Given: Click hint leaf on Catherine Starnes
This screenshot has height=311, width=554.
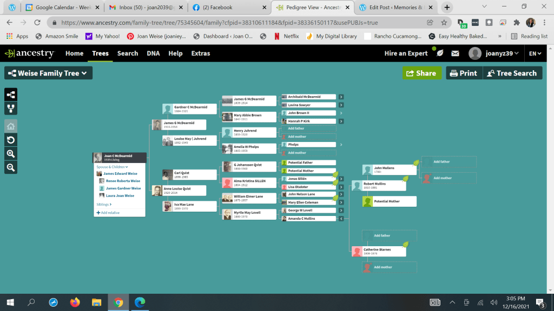Looking at the screenshot, I should pyautogui.click(x=405, y=245).
